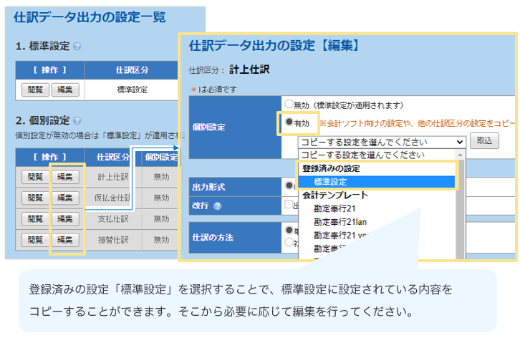The image size is (520, 338).
Task: Click 閲覧 button for 標準設定 row
Action: tap(35, 90)
